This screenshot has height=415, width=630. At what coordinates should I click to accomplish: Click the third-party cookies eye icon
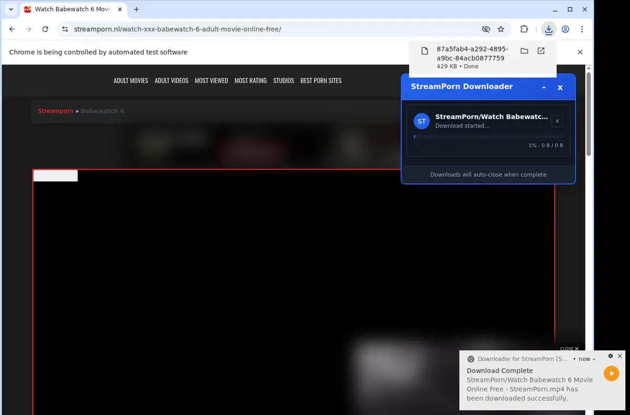[486, 29]
